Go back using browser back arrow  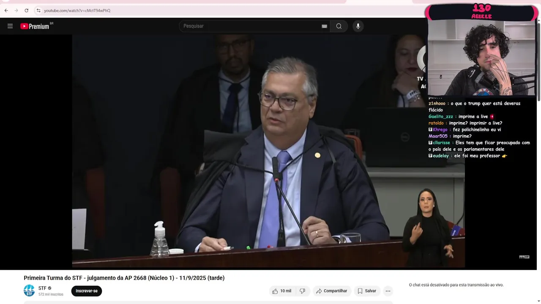pyautogui.click(x=6, y=11)
